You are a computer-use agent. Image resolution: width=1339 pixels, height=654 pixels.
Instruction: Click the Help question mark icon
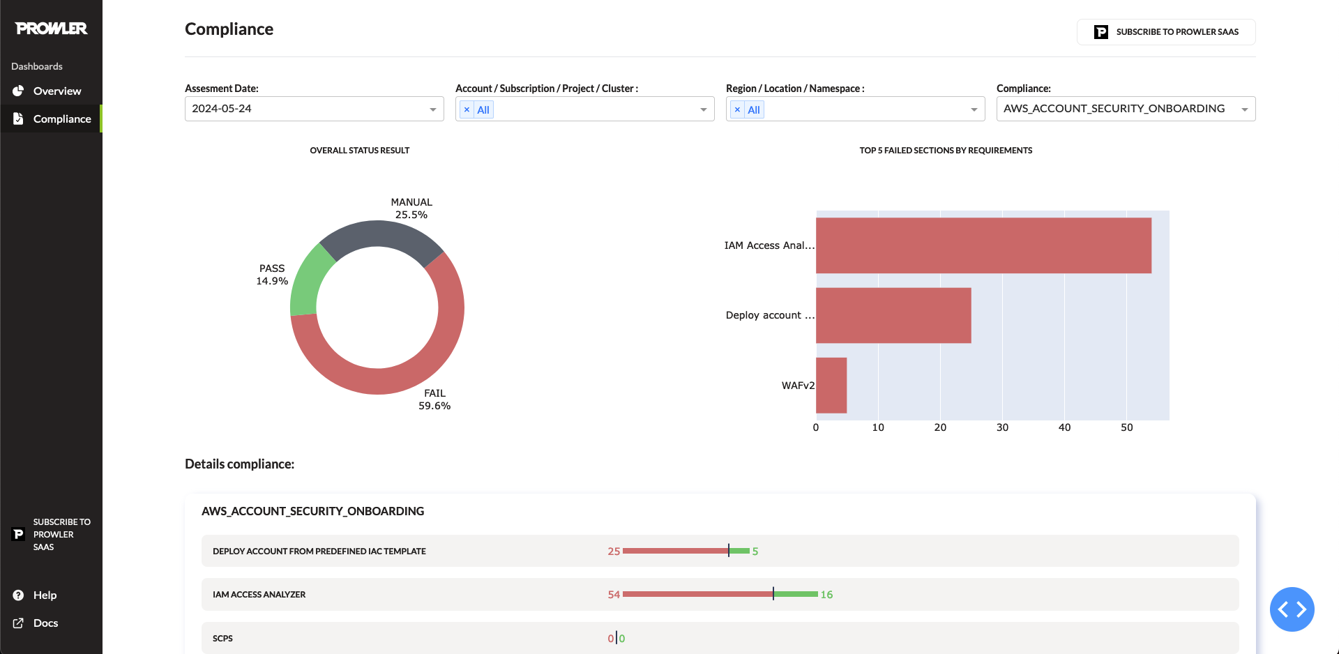click(19, 595)
